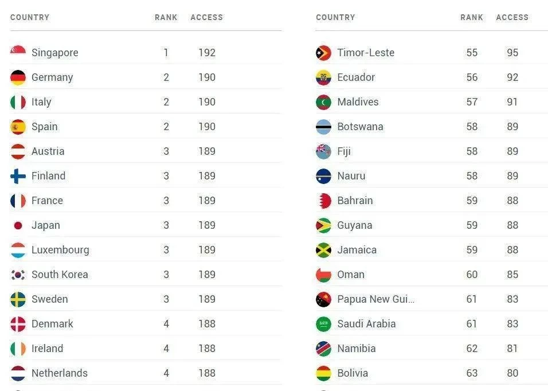Select the Saudi Arabia flag icon
548x391 pixels.
(323, 324)
